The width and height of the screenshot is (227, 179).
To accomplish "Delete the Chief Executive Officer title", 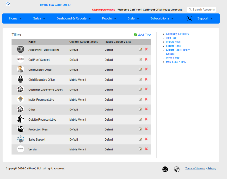I will point(146,79).
